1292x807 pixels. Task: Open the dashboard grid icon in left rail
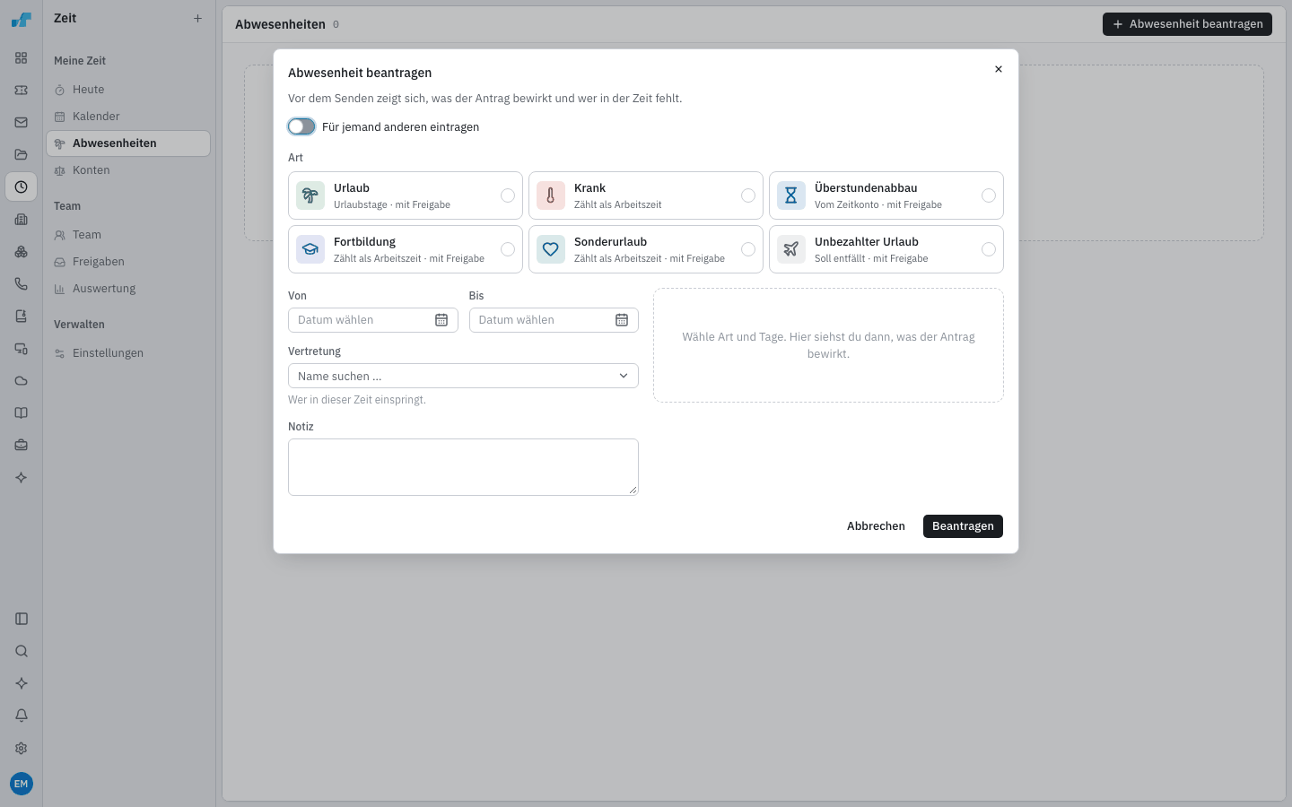coord(22,58)
